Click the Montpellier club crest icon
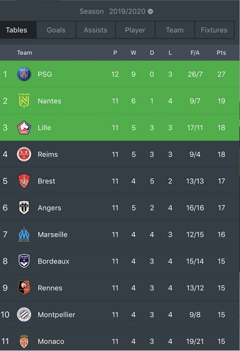 coord(24,315)
